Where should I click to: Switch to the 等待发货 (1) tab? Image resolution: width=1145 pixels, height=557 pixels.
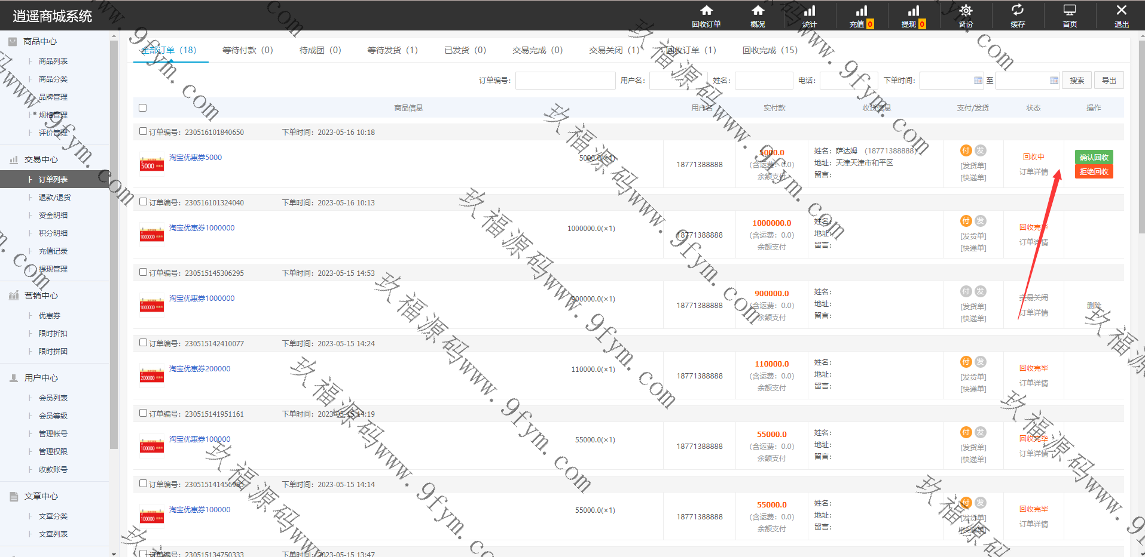[x=392, y=50]
